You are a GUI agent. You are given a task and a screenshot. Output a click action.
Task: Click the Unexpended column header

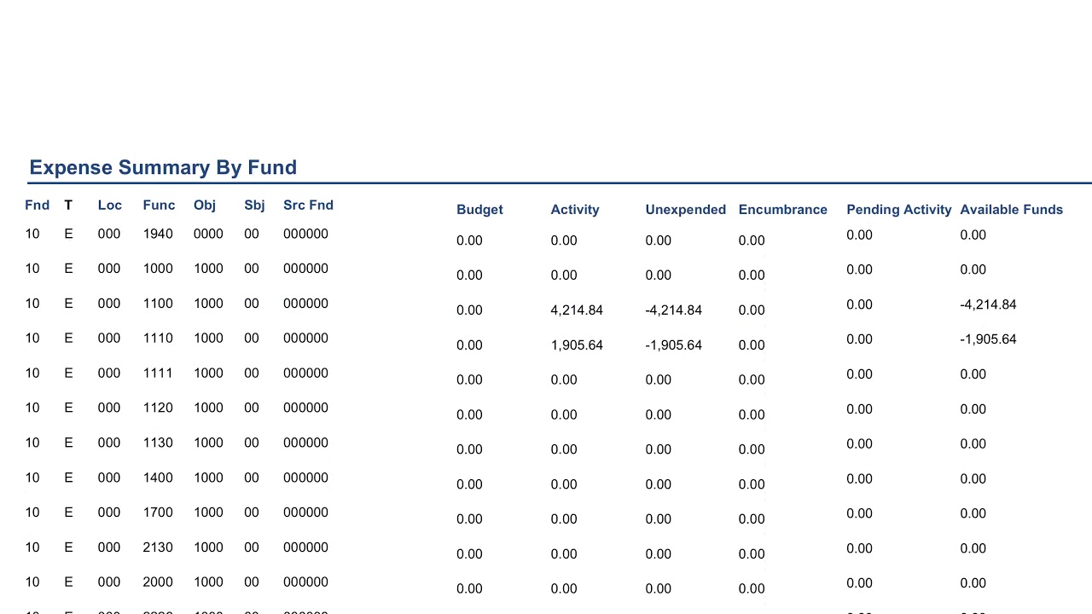pos(685,209)
